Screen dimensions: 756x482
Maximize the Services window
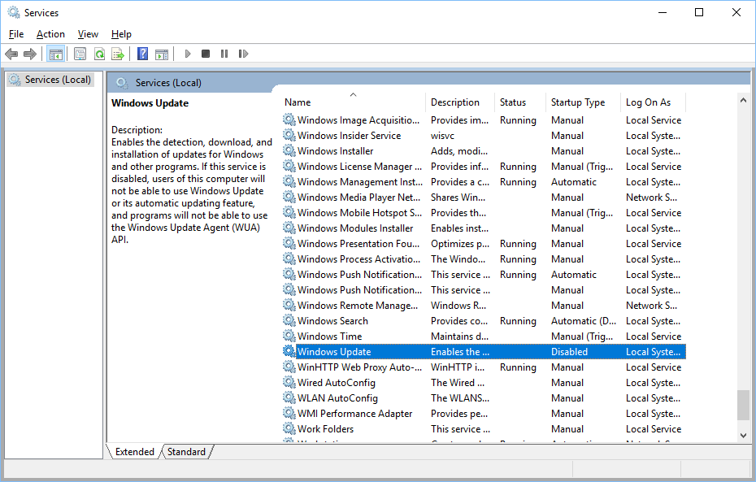tap(698, 12)
